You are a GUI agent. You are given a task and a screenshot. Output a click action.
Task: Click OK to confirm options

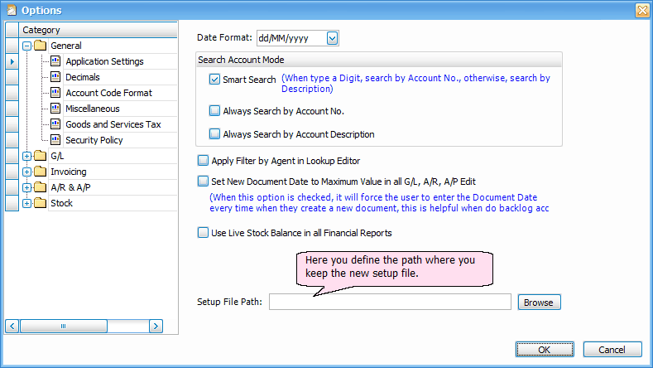click(x=544, y=350)
